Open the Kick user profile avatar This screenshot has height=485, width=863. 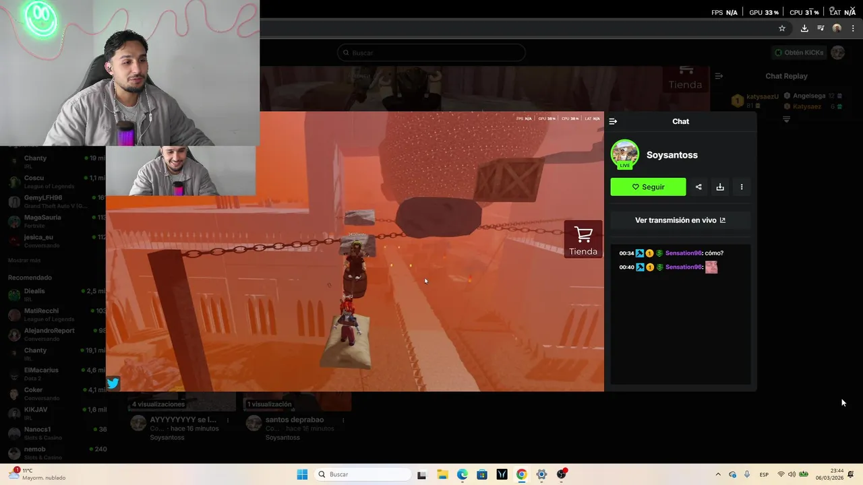[837, 53]
